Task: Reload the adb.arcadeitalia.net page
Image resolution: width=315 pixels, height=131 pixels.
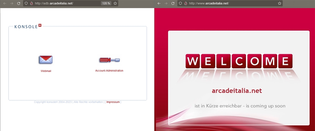Action: coord(18,3)
